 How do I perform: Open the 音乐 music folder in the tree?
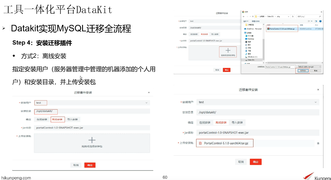pyautogui.click(x=248, y=54)
